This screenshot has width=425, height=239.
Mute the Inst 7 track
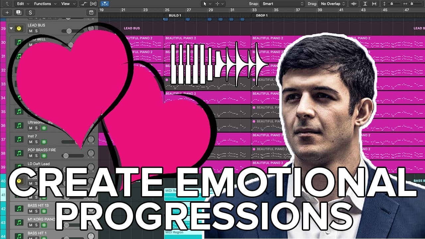pos(31,142)
